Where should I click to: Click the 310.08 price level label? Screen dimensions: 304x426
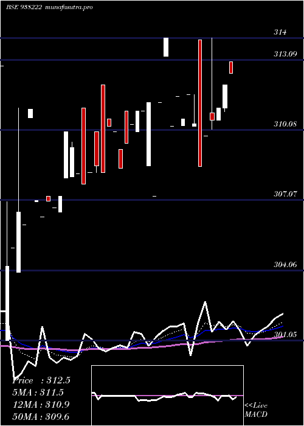(x=285, y=124)
